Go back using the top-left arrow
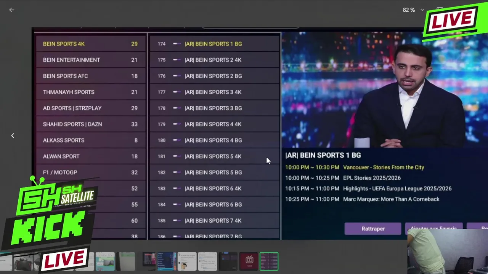488x274 pixels. coord(11,10)
